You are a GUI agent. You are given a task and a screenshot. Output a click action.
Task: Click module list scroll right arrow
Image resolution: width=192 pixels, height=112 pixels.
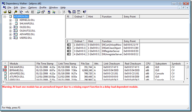coord(184,82)
